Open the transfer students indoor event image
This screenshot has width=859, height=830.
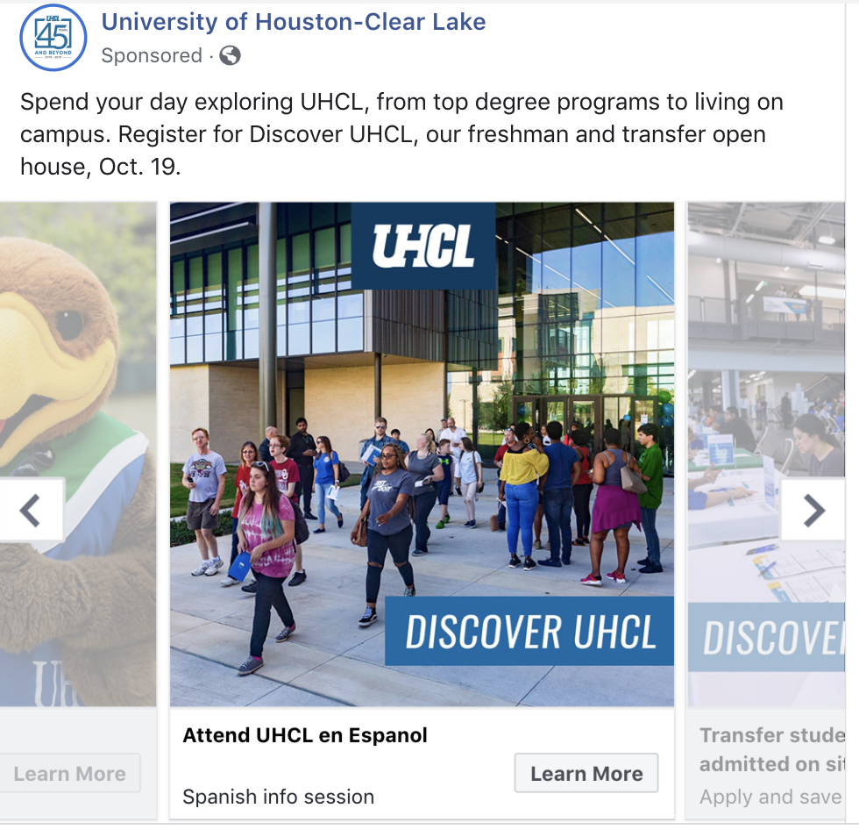[766, 454]
